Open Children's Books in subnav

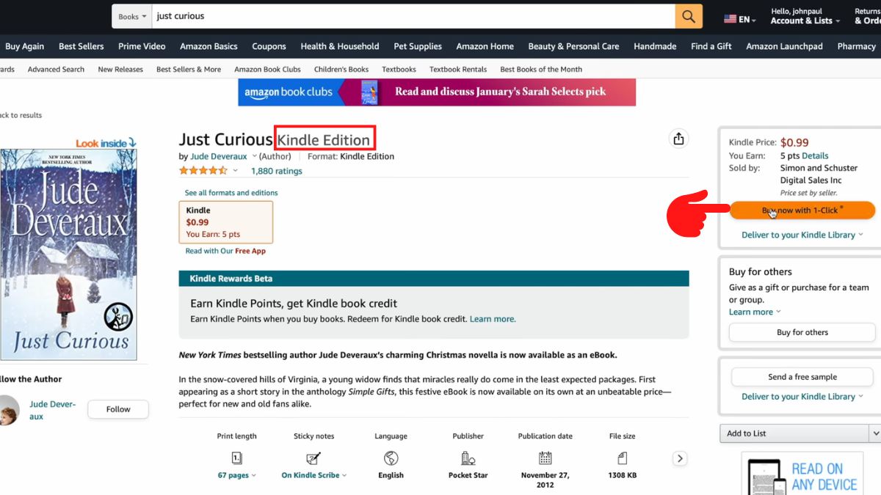[341, 70]
